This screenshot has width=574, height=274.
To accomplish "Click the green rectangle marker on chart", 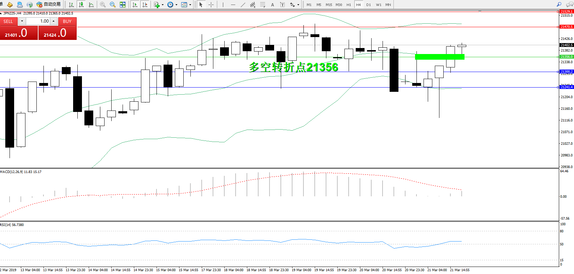I will click(x=439, y=56).
